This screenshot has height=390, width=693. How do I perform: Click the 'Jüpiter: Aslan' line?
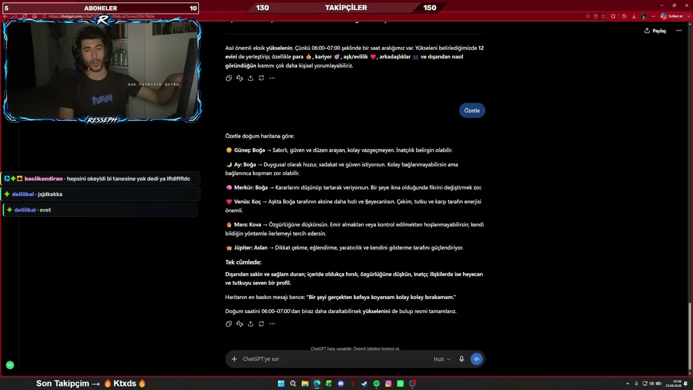tap(344, 248)
